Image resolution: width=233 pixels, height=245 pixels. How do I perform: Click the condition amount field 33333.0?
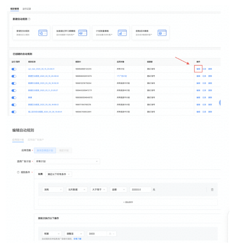pyautogui.click(x=140, y=189)
